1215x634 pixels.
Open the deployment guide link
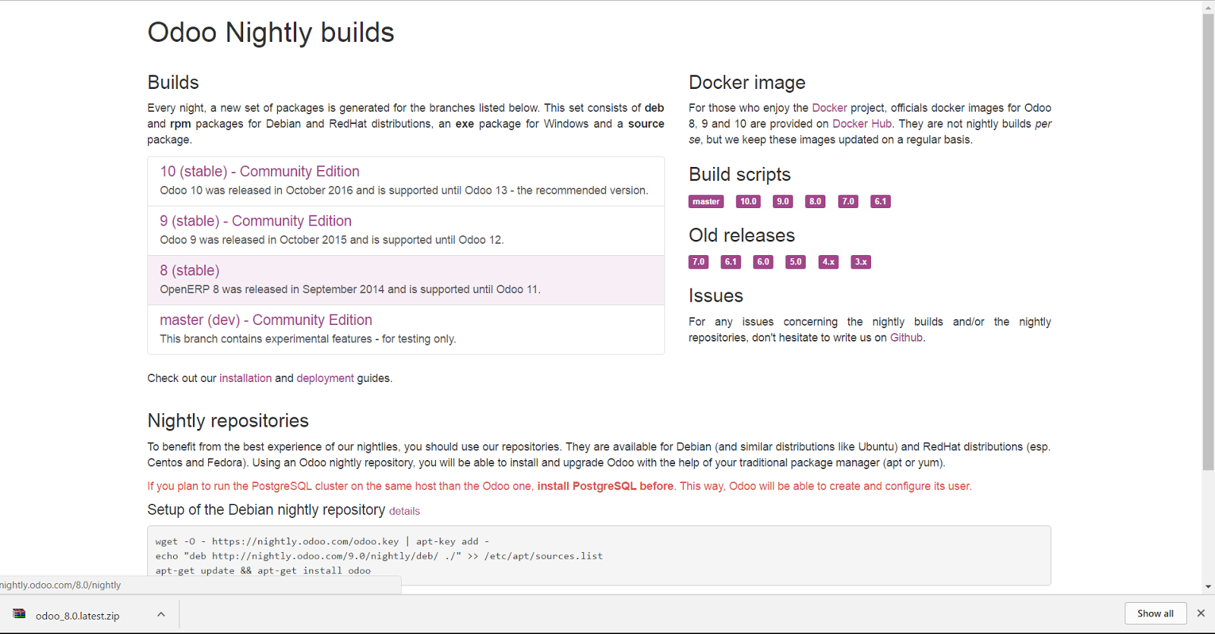(325, 378)
